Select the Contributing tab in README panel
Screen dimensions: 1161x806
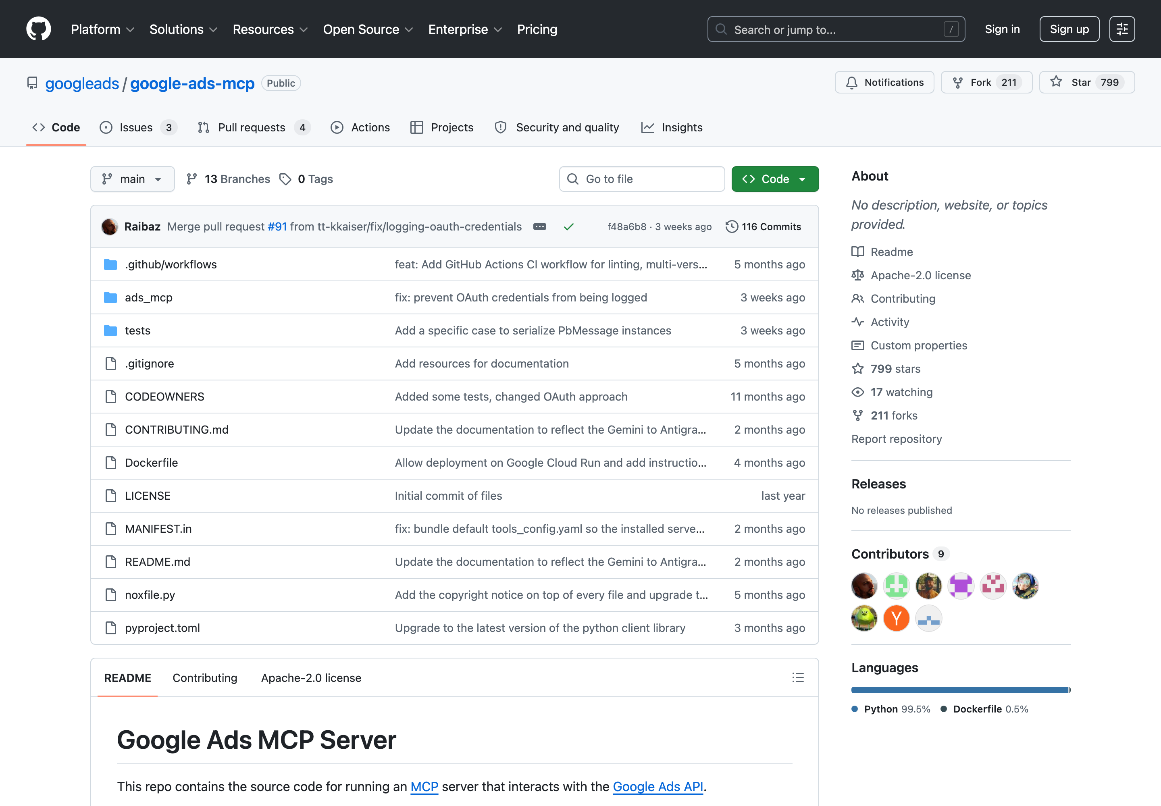click(205, 678)
